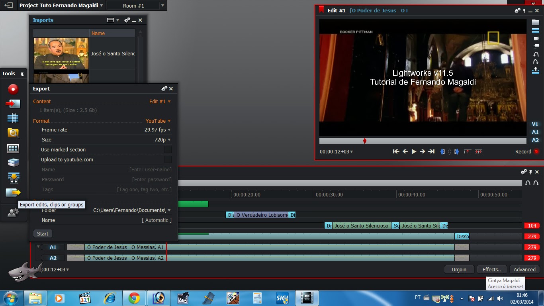Click the mark-out blue marker button
544x306 pixels.
[x=456, y=151]
